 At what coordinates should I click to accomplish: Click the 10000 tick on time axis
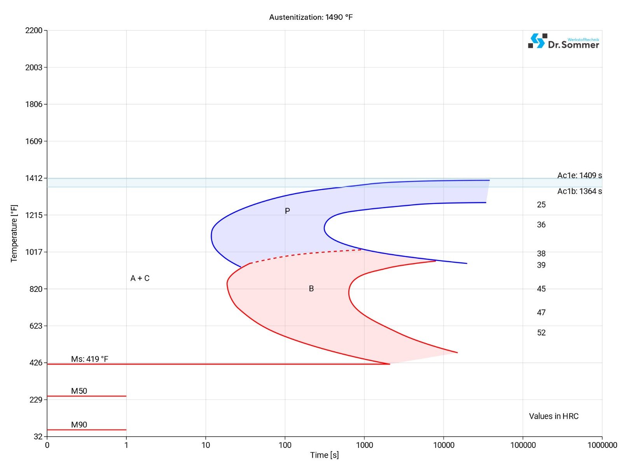coord(443,445)
